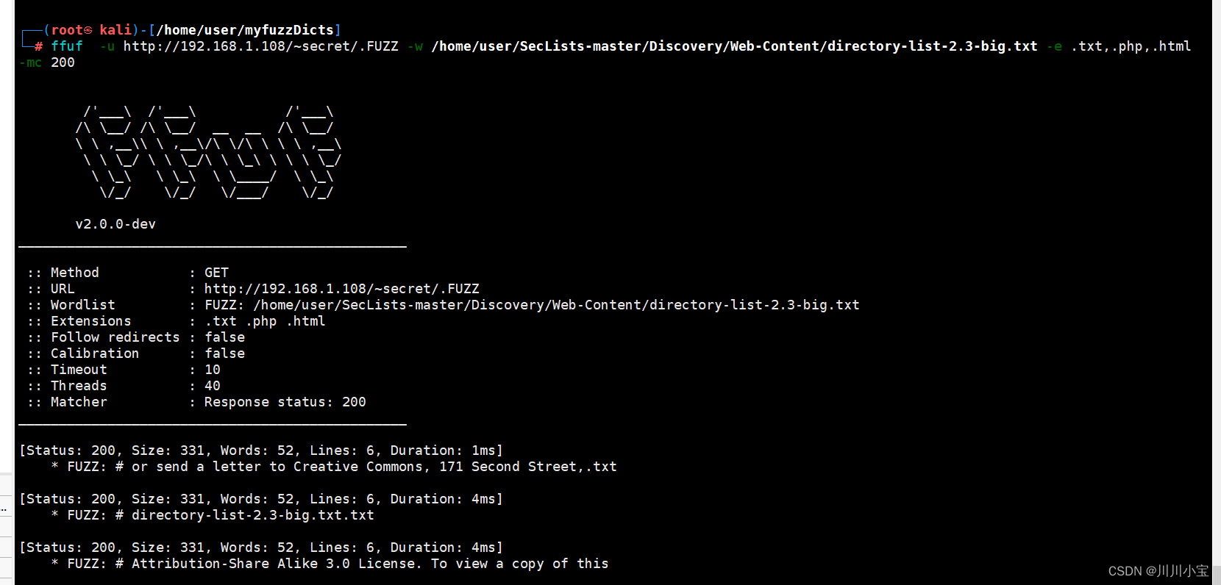
Task: Click the 'Matcher' label
Action: (x=79, y=402)
